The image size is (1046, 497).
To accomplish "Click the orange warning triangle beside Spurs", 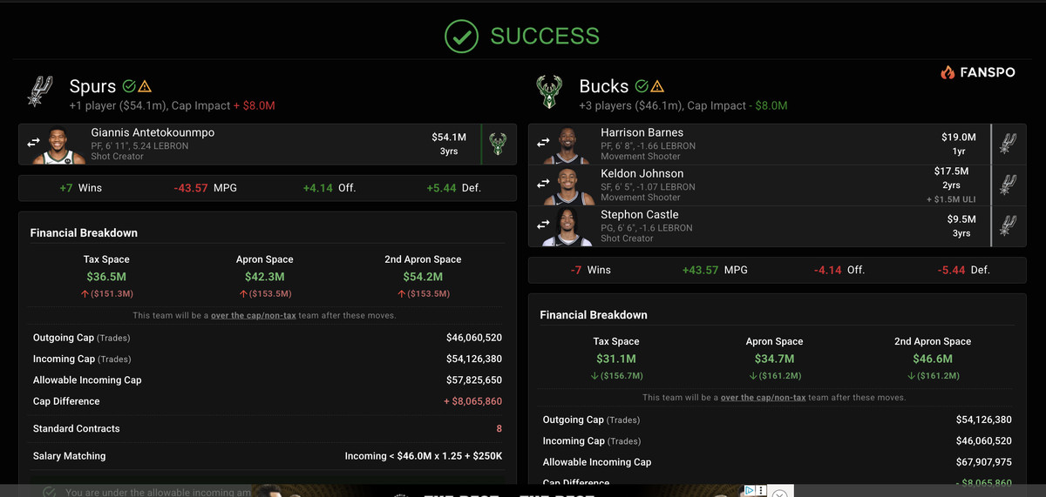I will coord(145,86).
